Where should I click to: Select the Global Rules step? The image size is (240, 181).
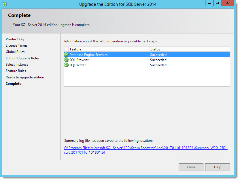[15, 52]
